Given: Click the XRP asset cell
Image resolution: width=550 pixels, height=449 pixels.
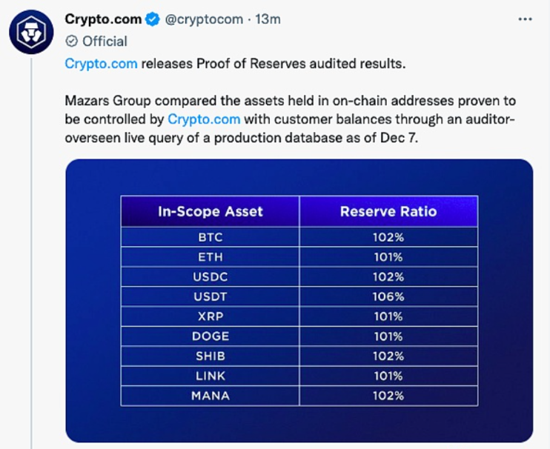Looking at the screenshot, I should pos(211,316).
